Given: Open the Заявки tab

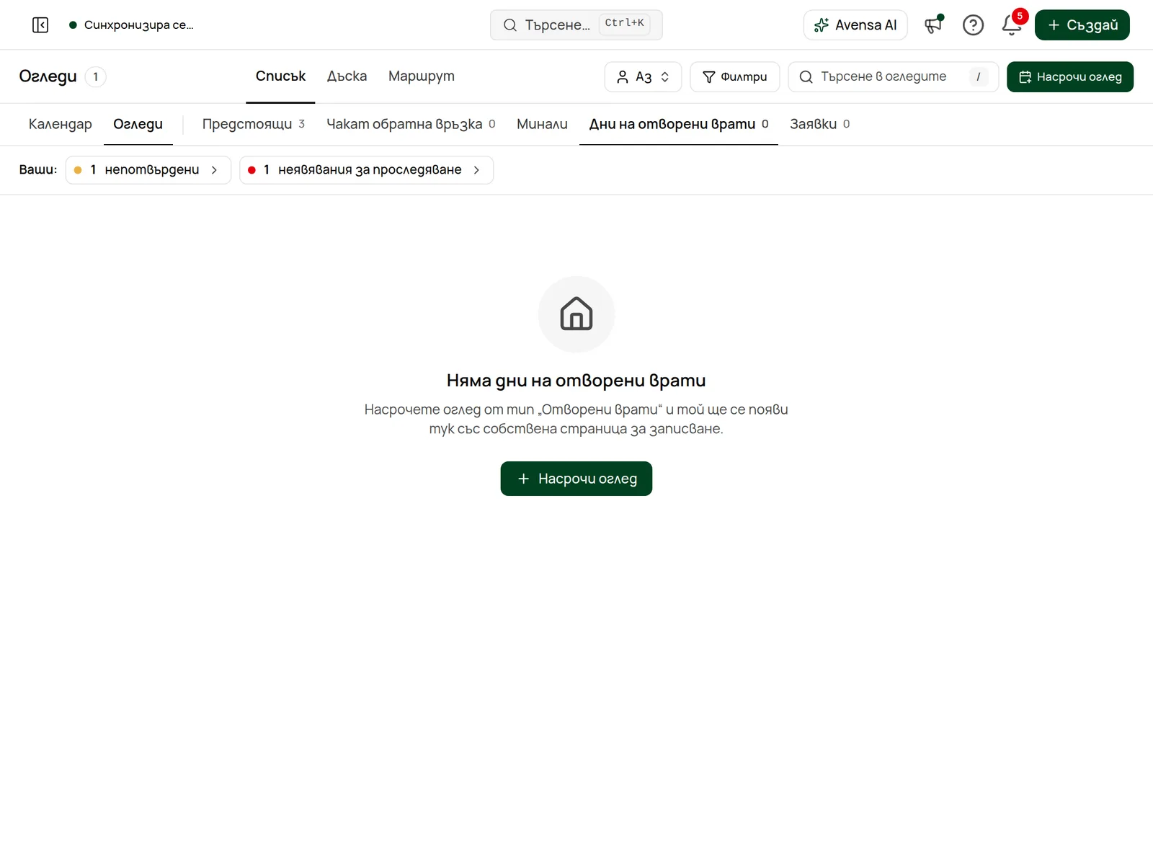Looking at the screenshot, I should (820, 124).
